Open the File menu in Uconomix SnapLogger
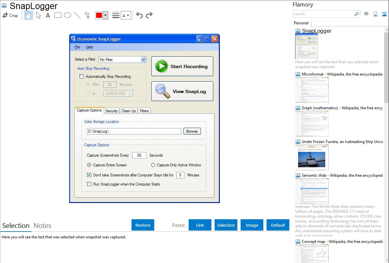The width and height of the screenshot is (389, 263). coord(77,47)
